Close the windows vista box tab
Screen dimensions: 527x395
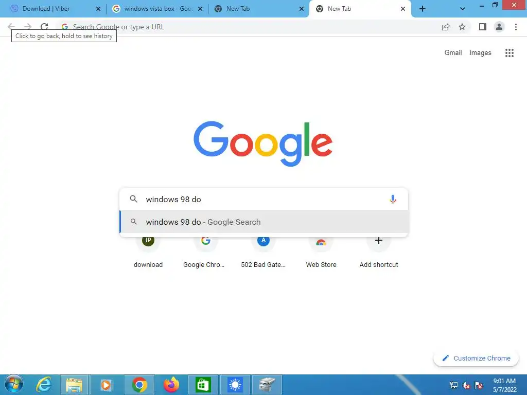pyautogui.click(x=200, y=9)
